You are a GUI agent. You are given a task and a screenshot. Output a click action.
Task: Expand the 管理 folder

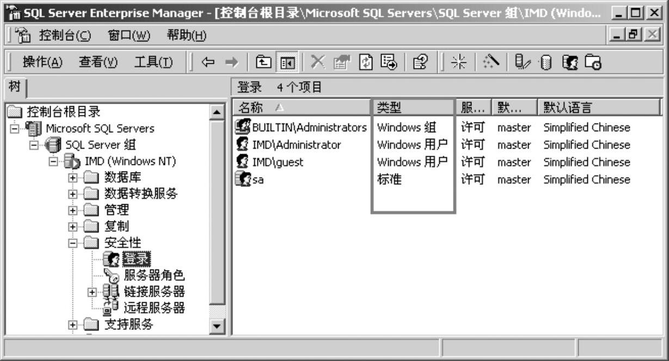click(73, 210)
